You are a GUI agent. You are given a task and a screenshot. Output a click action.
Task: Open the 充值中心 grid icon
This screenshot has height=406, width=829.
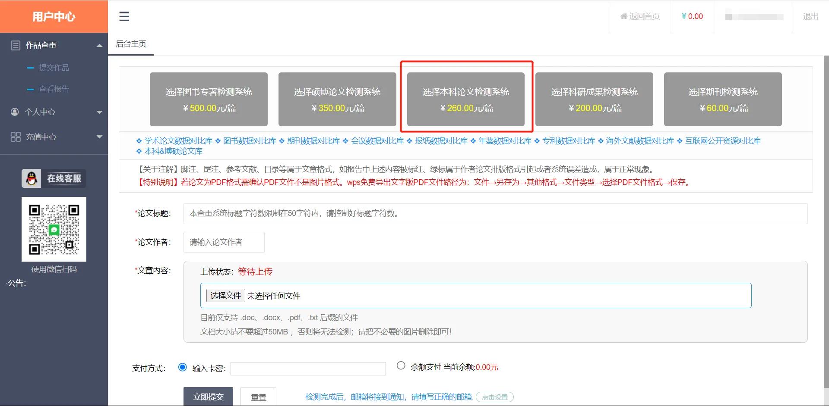15,137
